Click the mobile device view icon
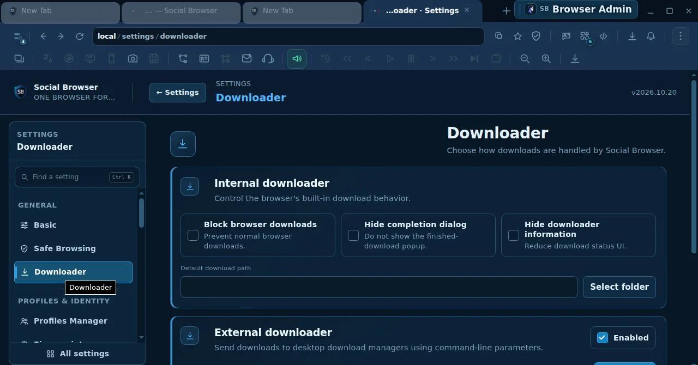The height and width of the screenshot is (365, 698). [x=111, y=59]
